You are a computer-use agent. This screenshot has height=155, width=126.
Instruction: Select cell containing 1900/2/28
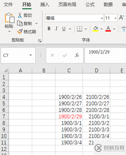(x=69, y=110)
